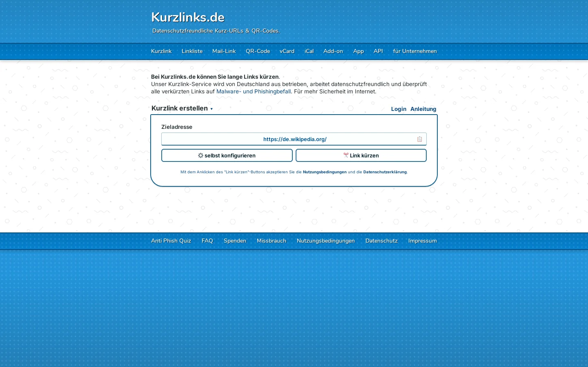Open the API navigation link
Viewport: 588px width, 367px height.
click(378, 51)
